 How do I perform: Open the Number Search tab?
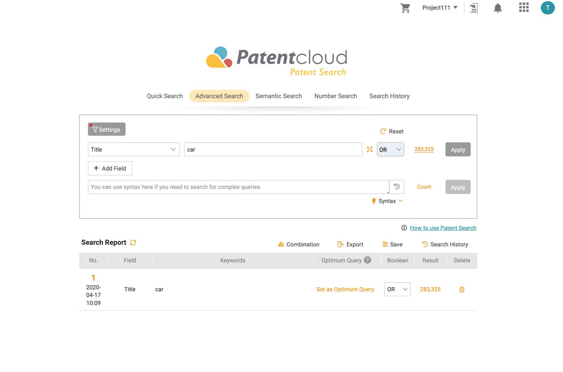click(336, 96)
